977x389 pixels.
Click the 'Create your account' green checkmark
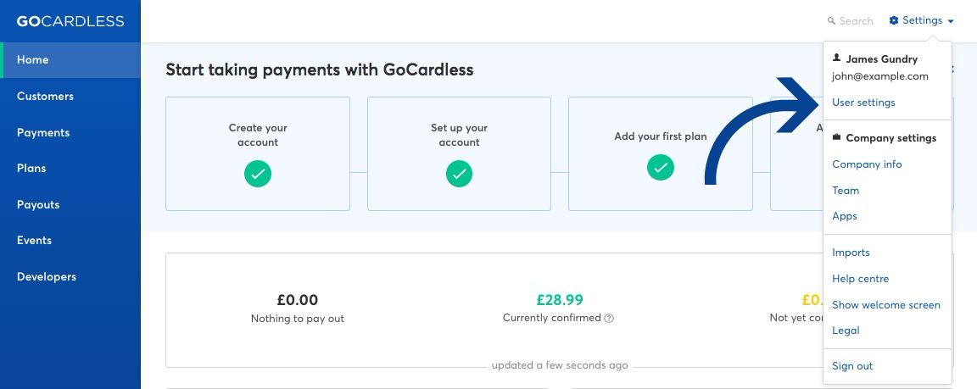[257, 174]
